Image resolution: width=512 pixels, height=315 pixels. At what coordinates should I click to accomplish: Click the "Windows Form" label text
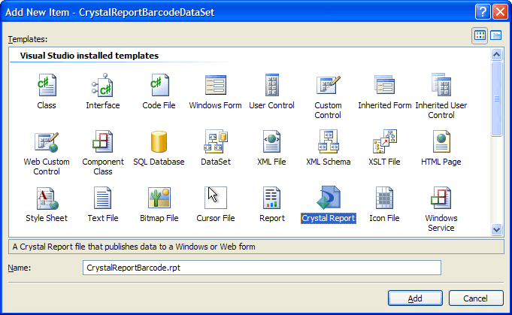[216, 105]
